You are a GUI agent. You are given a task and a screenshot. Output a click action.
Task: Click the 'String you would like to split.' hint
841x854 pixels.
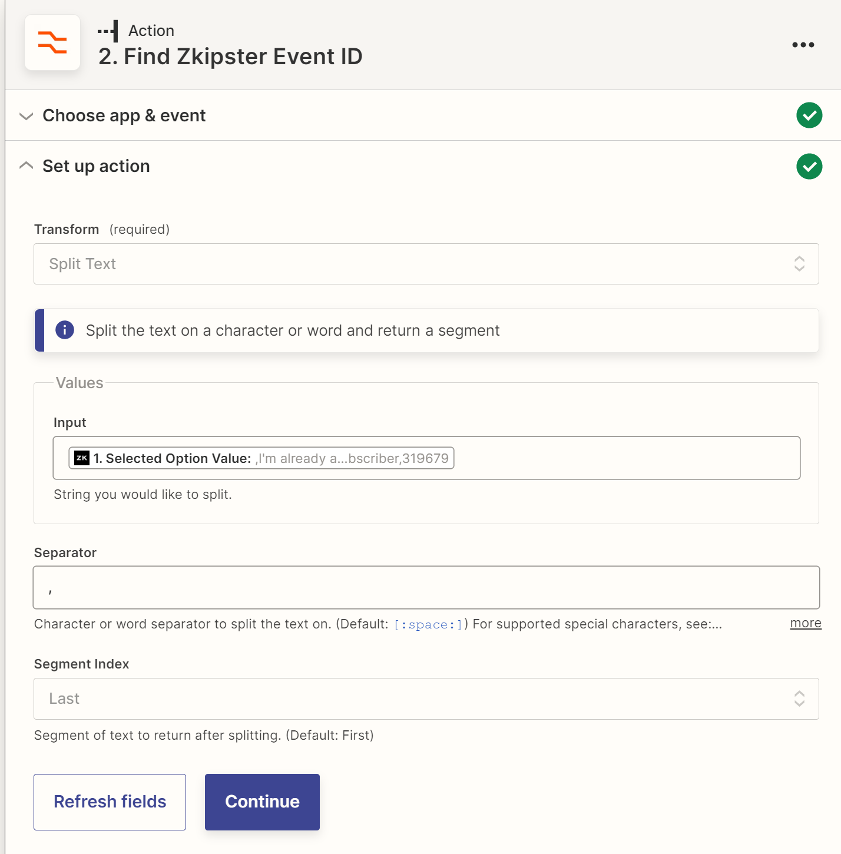[143, 495]
